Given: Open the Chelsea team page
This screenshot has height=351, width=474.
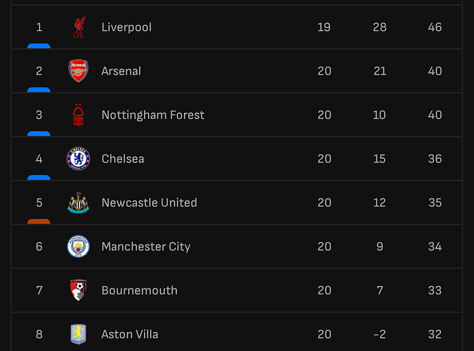Looking at the screenshot, I should (123, 159).
